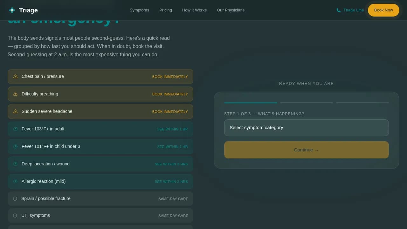The image size is (407, 229).
Task: Go to Pricing in the navigation
Action: pyautogui.click(x=166, y=10)
